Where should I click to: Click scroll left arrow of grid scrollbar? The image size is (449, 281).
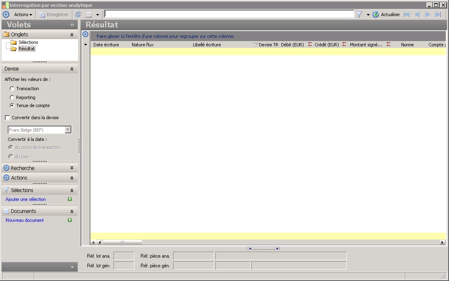point(99,242)
